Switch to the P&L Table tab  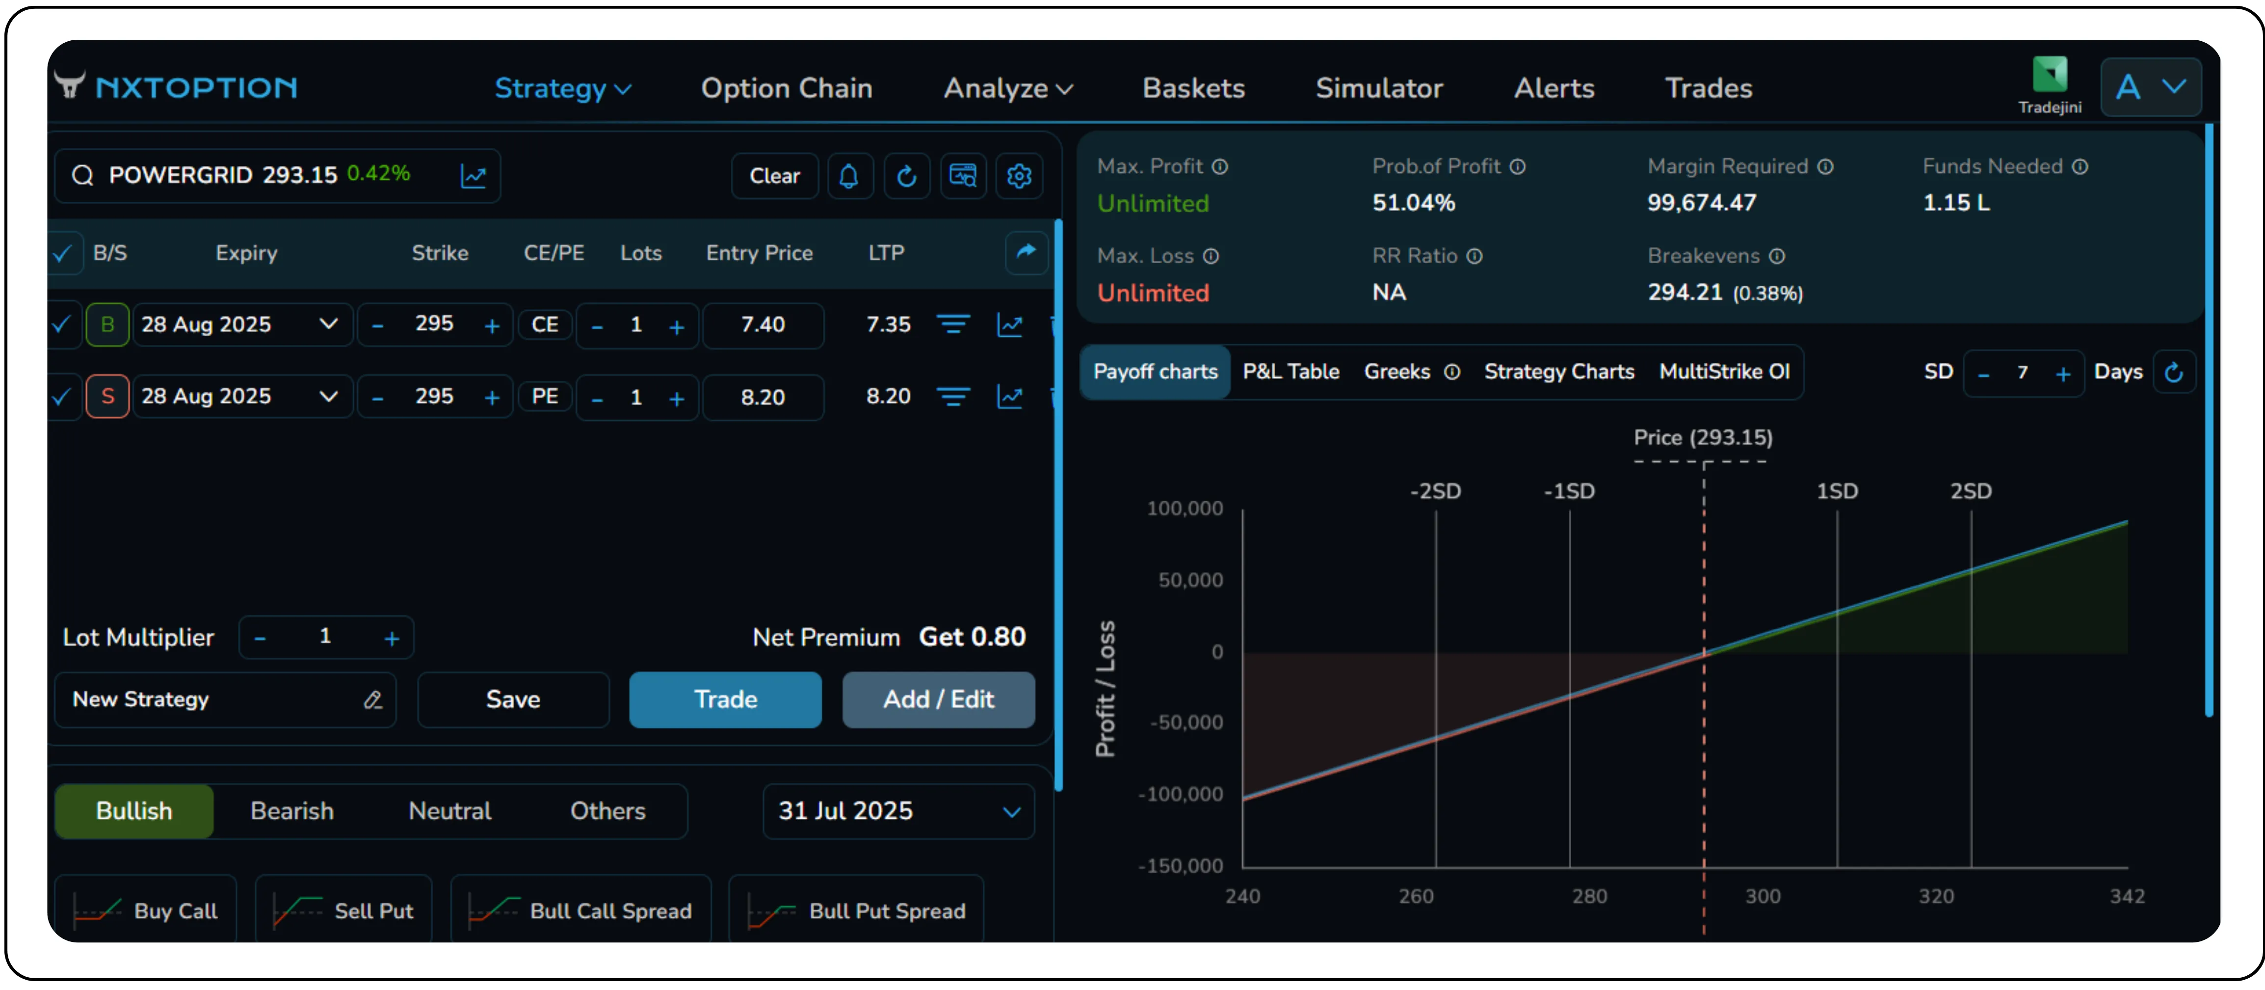pyautogui.click(x=1291, y=371)
